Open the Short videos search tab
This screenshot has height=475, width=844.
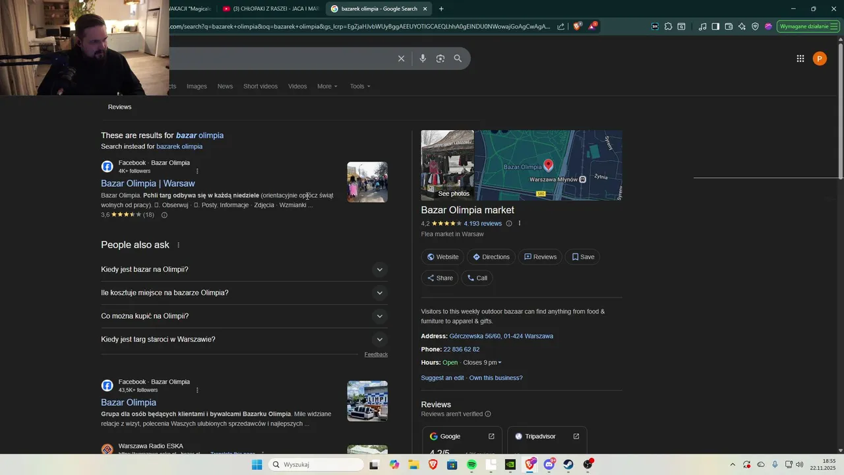click(x=260, y=86)
